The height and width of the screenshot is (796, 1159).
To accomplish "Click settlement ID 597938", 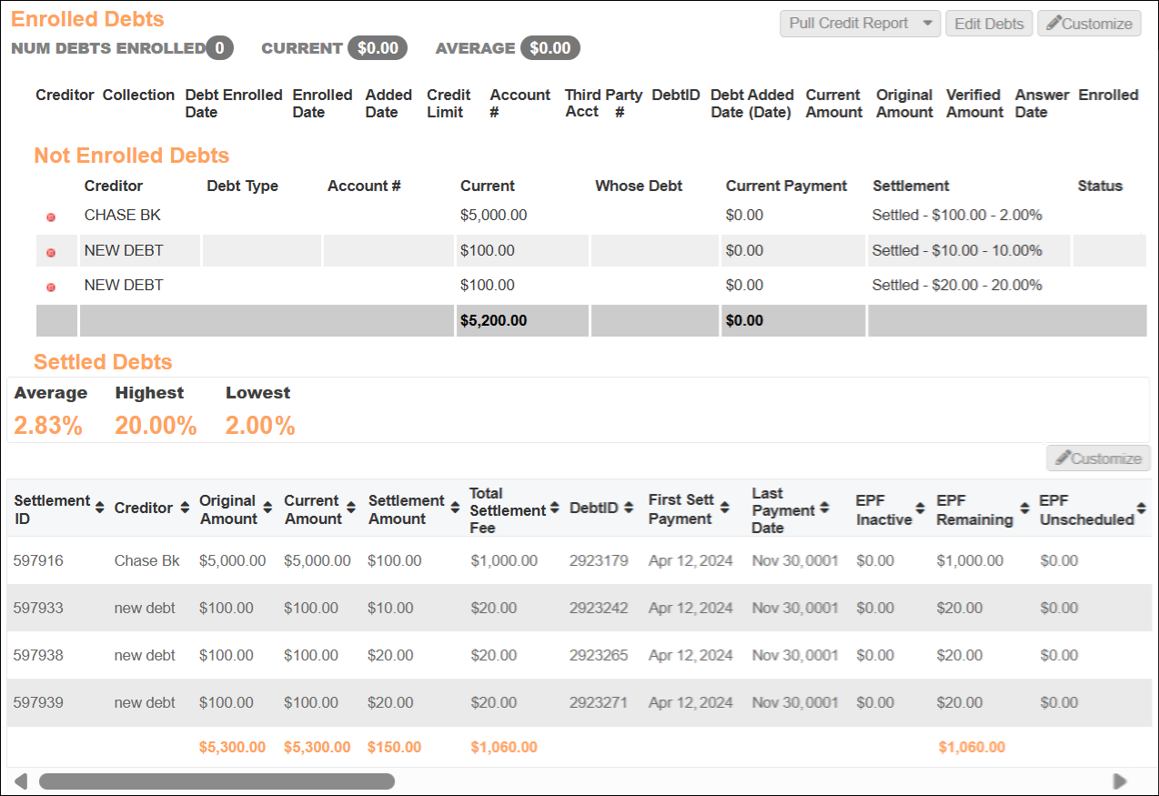I will pos(38,655).
